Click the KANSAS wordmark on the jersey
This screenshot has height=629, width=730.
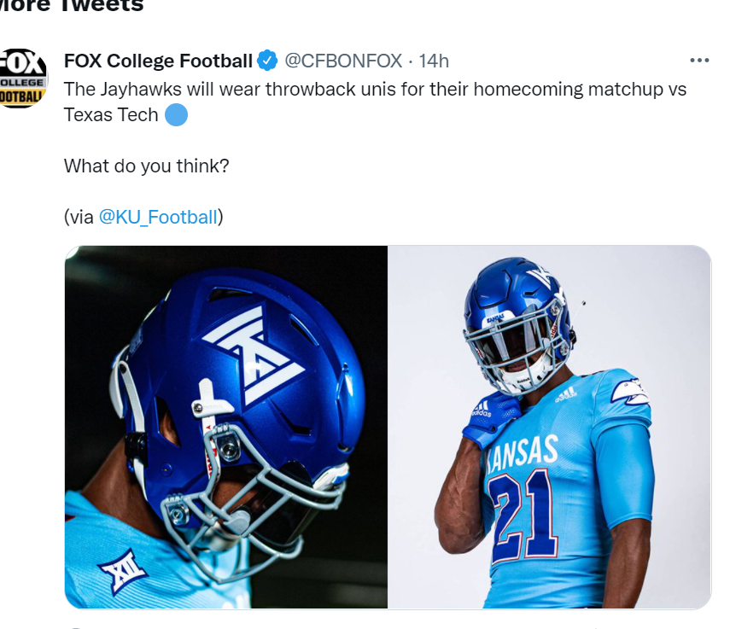tap(523, 454)
